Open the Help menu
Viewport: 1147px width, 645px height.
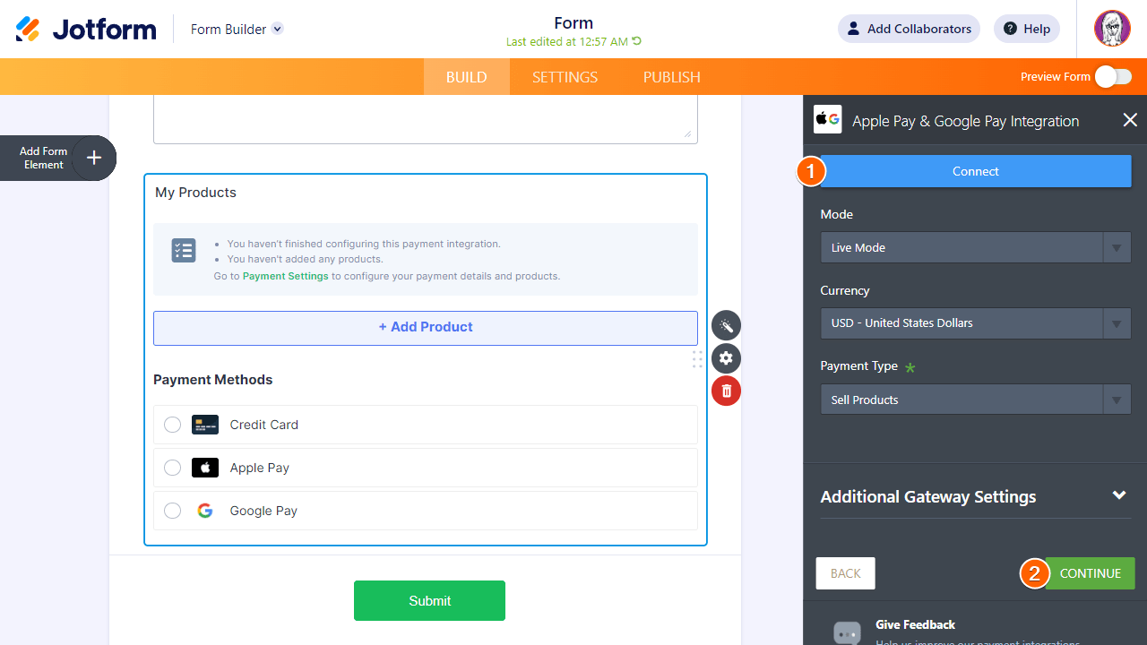coord(1027,29)
